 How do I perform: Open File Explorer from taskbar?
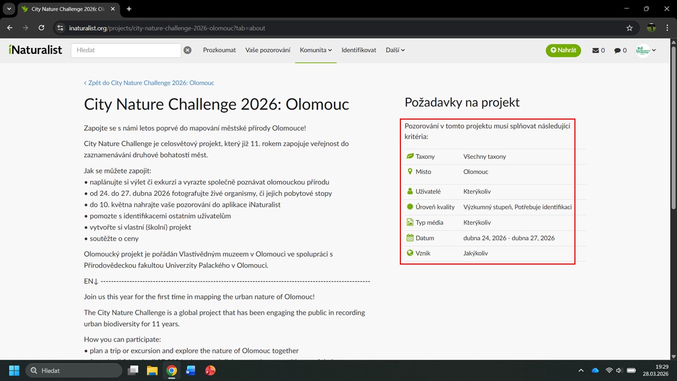click(x=152, y=370)
